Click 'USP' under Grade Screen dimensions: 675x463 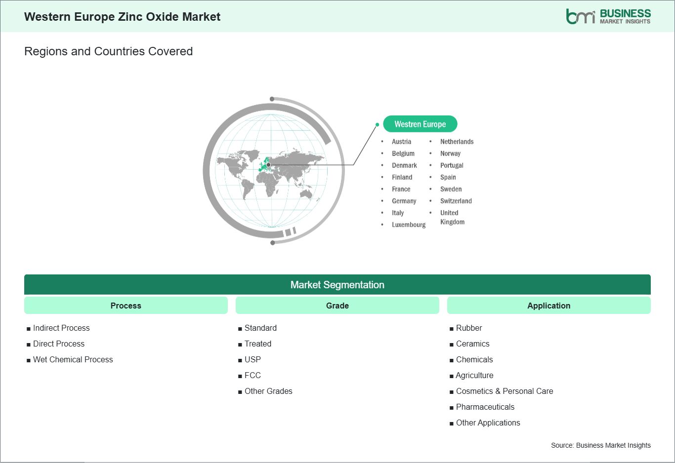253,359
